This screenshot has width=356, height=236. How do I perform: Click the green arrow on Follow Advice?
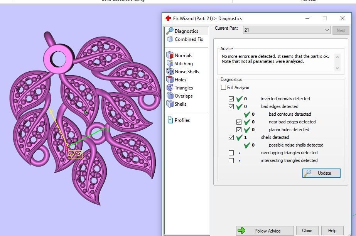(x=241, y=231)
